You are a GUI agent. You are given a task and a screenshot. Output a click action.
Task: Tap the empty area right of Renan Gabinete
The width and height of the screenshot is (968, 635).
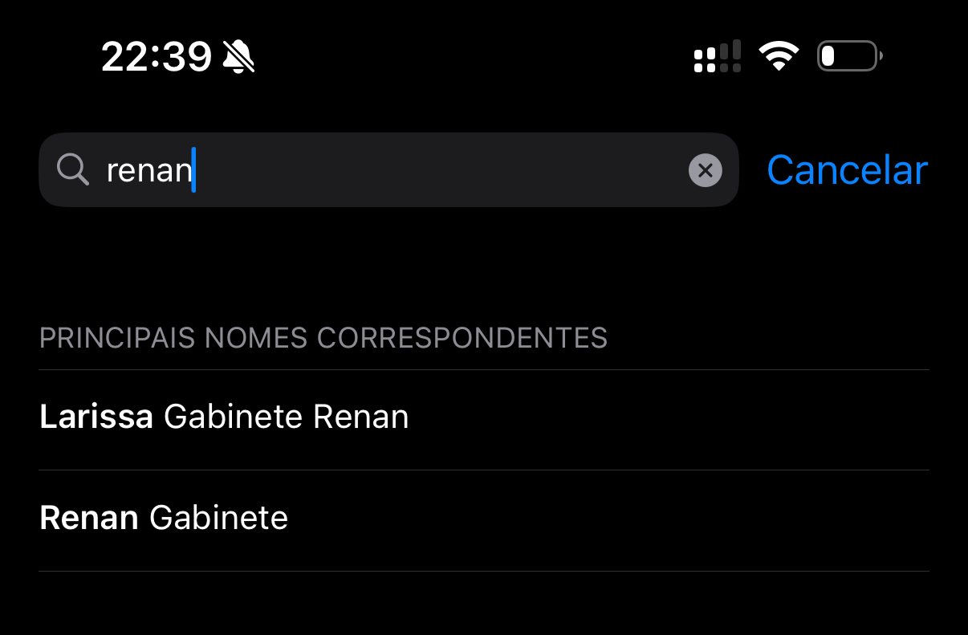click(610, 519)
